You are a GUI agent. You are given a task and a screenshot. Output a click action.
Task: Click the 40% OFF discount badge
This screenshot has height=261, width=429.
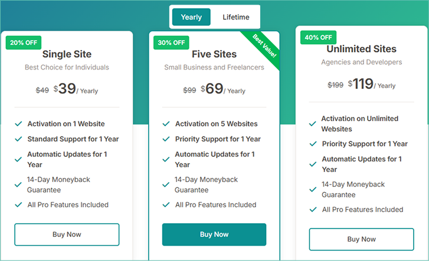pyautogui.click(x=319, y=37)
